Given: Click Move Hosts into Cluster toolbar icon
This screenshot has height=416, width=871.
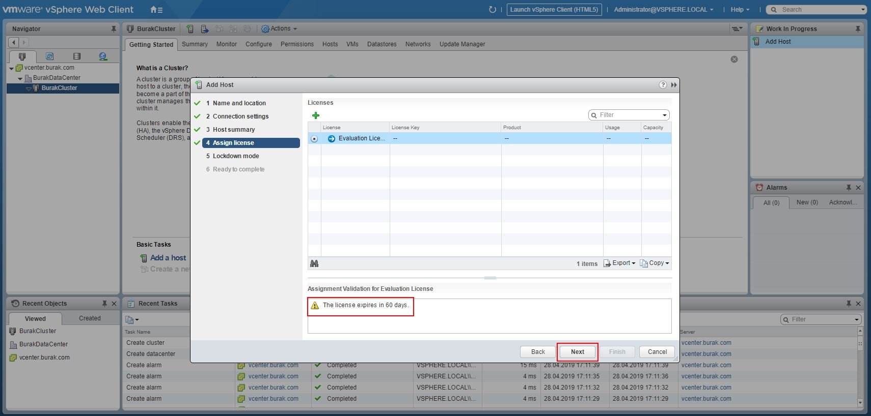Looking at the screenshot, I should pyautogui.click(x=204, y=29).
